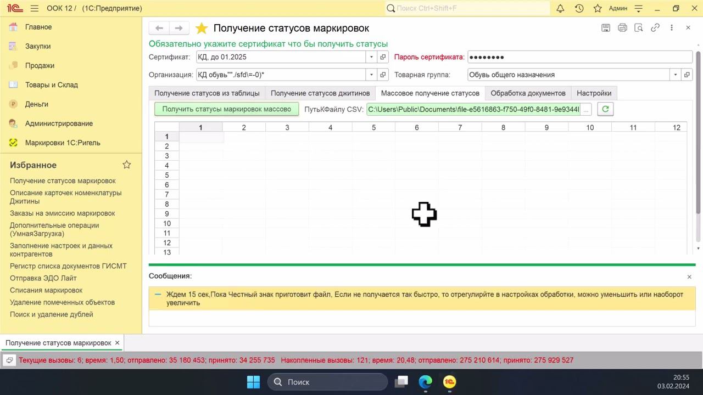Open Заказы на эмиссию маркировок link

coord(63,213)
